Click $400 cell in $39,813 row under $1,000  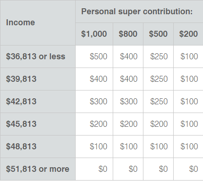click(94, 79)
